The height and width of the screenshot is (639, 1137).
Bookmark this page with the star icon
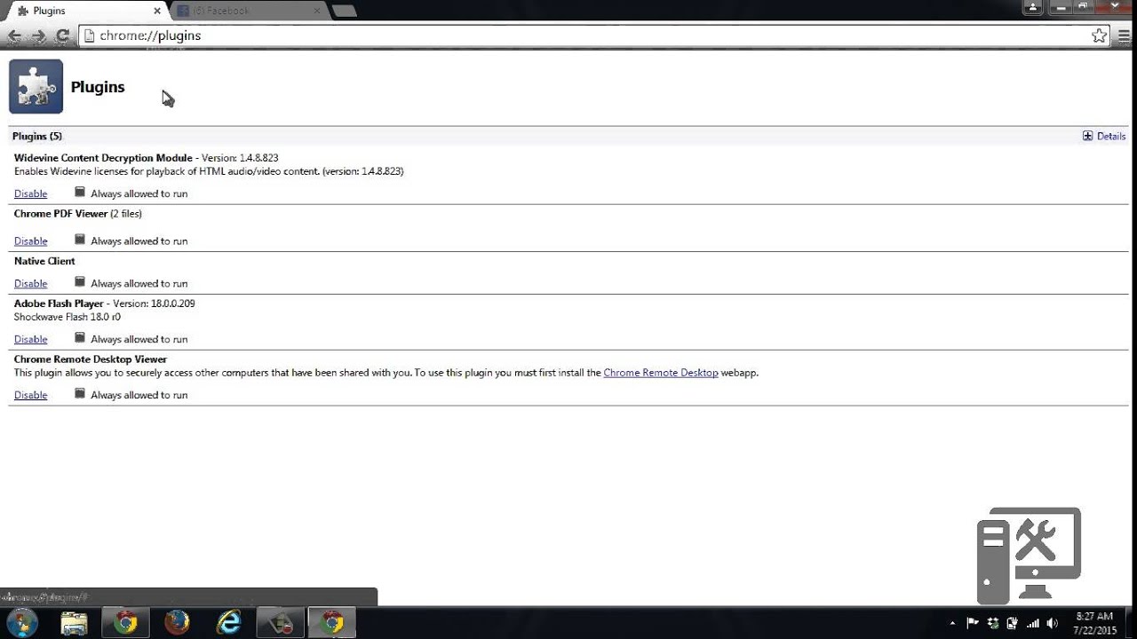click(x=1100, y=35)
